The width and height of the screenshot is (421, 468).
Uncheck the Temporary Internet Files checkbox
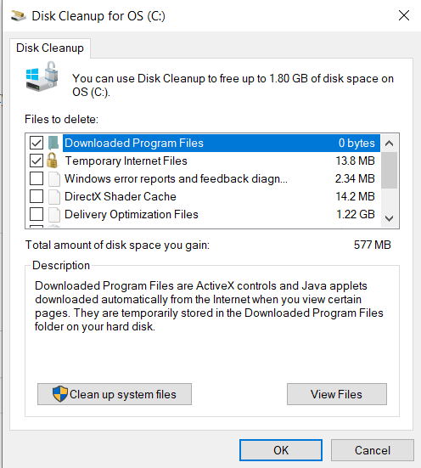pyautogui.click(x=36, y=161)
